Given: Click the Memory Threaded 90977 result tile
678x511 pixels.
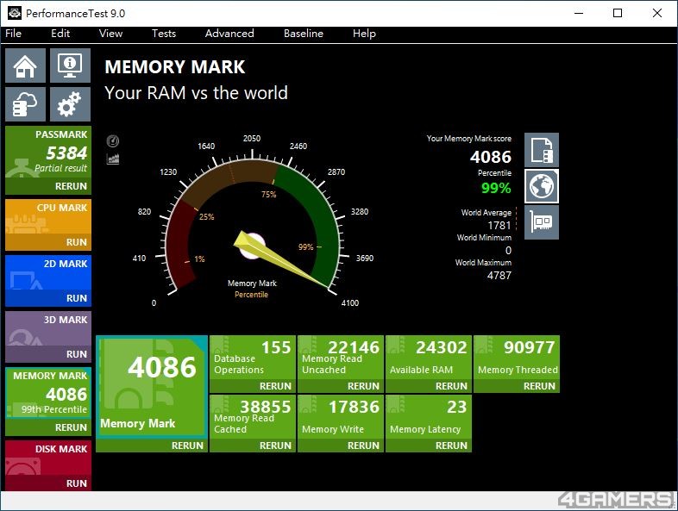Looking at the screenshot, I should click(517, 358).
